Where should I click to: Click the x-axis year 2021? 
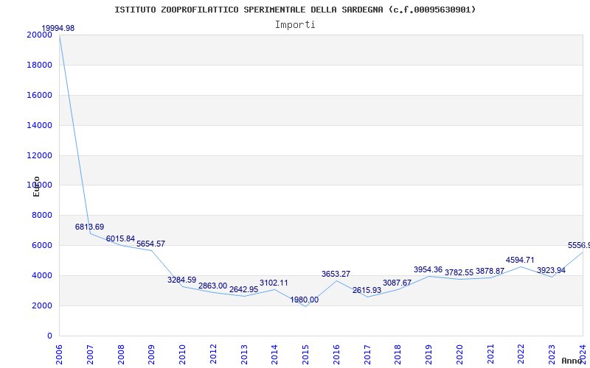click(x=490, y=355)
